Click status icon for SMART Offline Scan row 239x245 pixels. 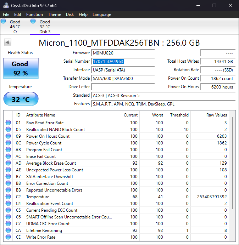click(x=8, y=217)
